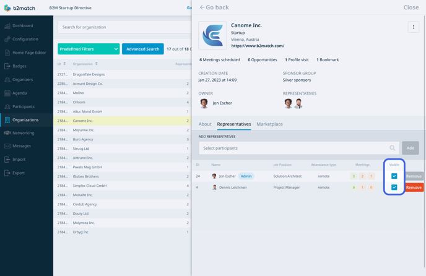This screenshot has width=426, height=276.
Task: Select DragonTale Designs row
Action: click(123, 74)
